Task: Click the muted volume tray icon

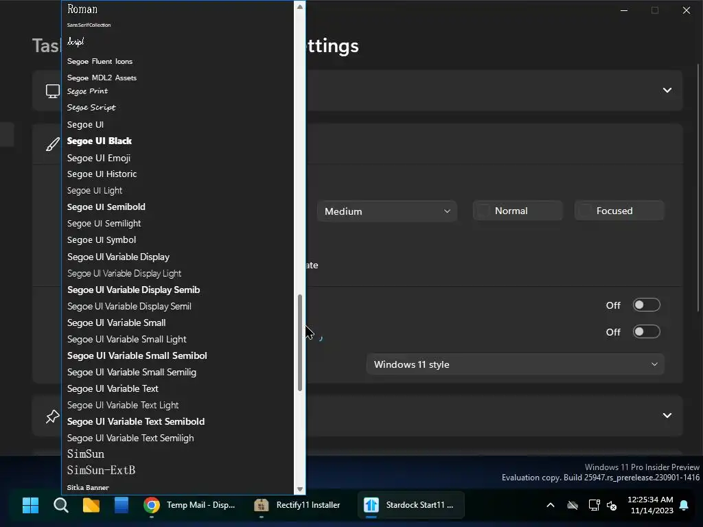Action: (x=612, y=506)
